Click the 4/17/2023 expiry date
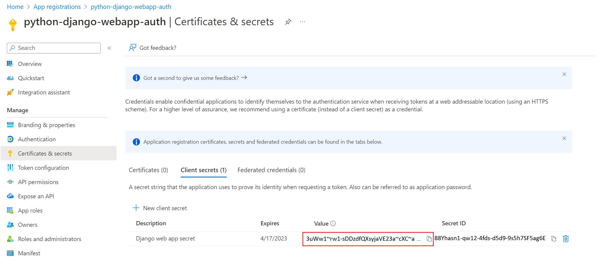Screen dimensions: 595x263 coord(274,238)
